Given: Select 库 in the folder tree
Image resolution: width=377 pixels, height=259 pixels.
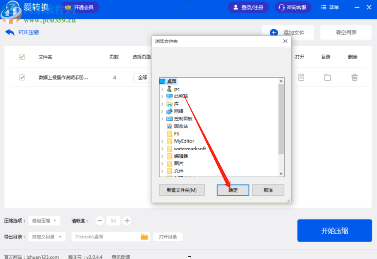Looking at the screenshot, I should (x=176, y=104).
